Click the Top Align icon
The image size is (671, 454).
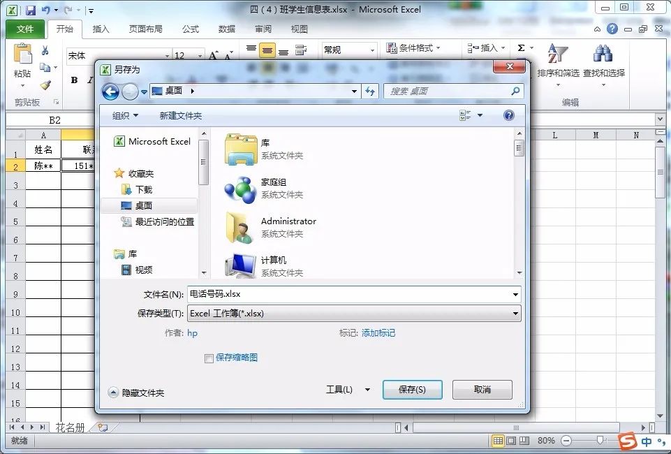pyautogui.click(x=251, y=49)
